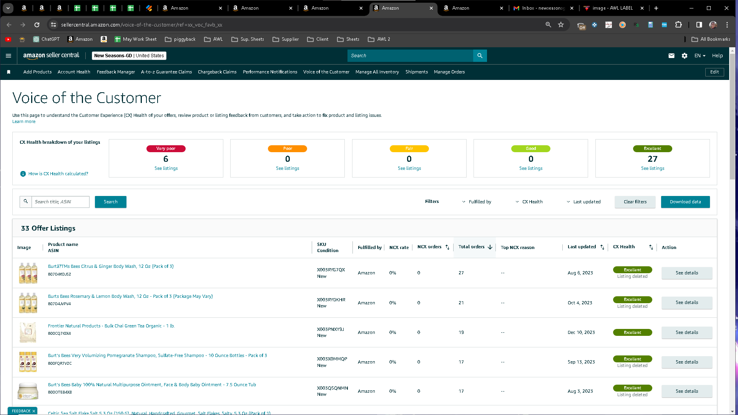738x415 pixels.
Task: Open the settings gear icon
Action: 685,56
